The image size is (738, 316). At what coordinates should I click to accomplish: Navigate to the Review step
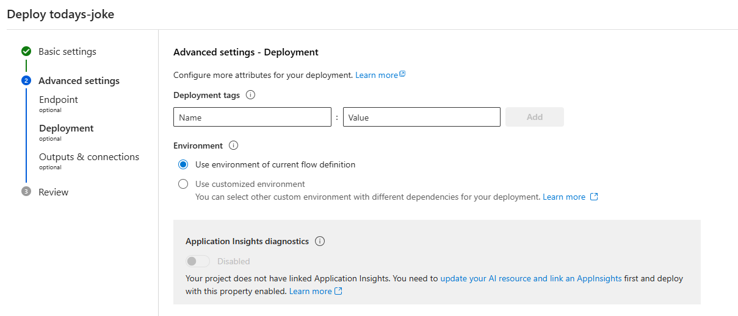54,192
